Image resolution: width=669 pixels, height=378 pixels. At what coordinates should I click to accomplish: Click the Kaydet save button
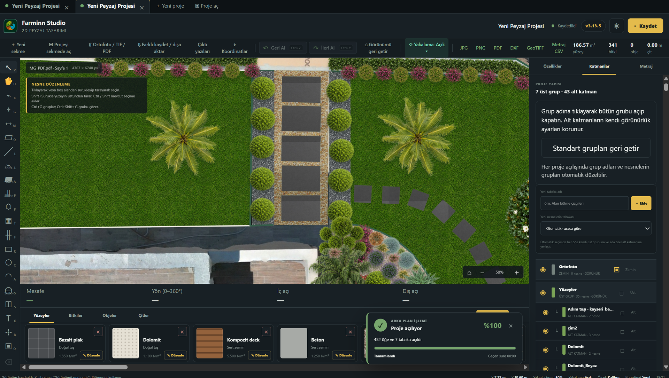click(x=645, y=26)
